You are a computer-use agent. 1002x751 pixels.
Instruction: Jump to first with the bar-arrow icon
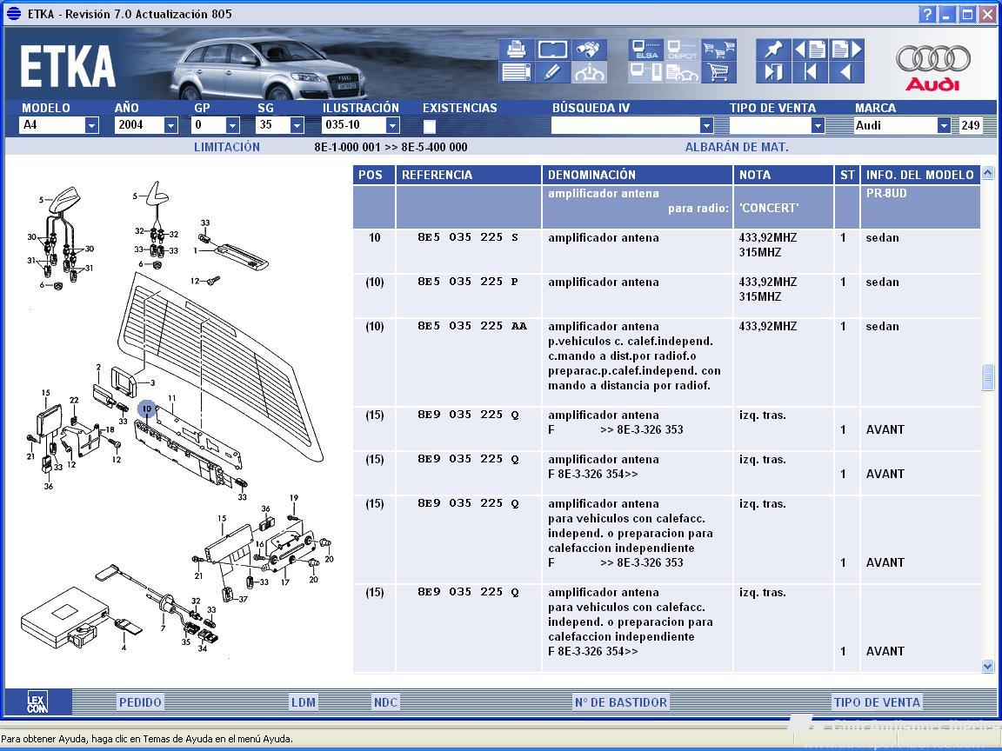tap(810, 72)
